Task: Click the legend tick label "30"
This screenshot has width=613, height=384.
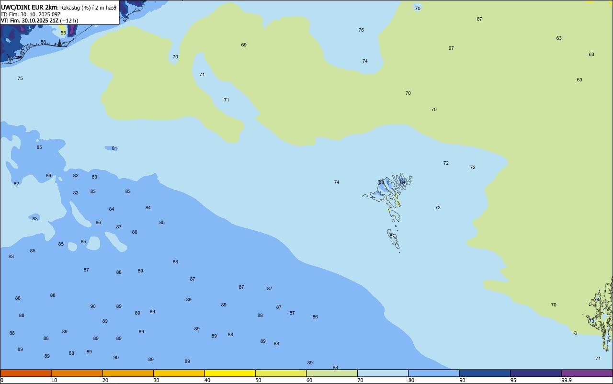Action: click(156, 380)
